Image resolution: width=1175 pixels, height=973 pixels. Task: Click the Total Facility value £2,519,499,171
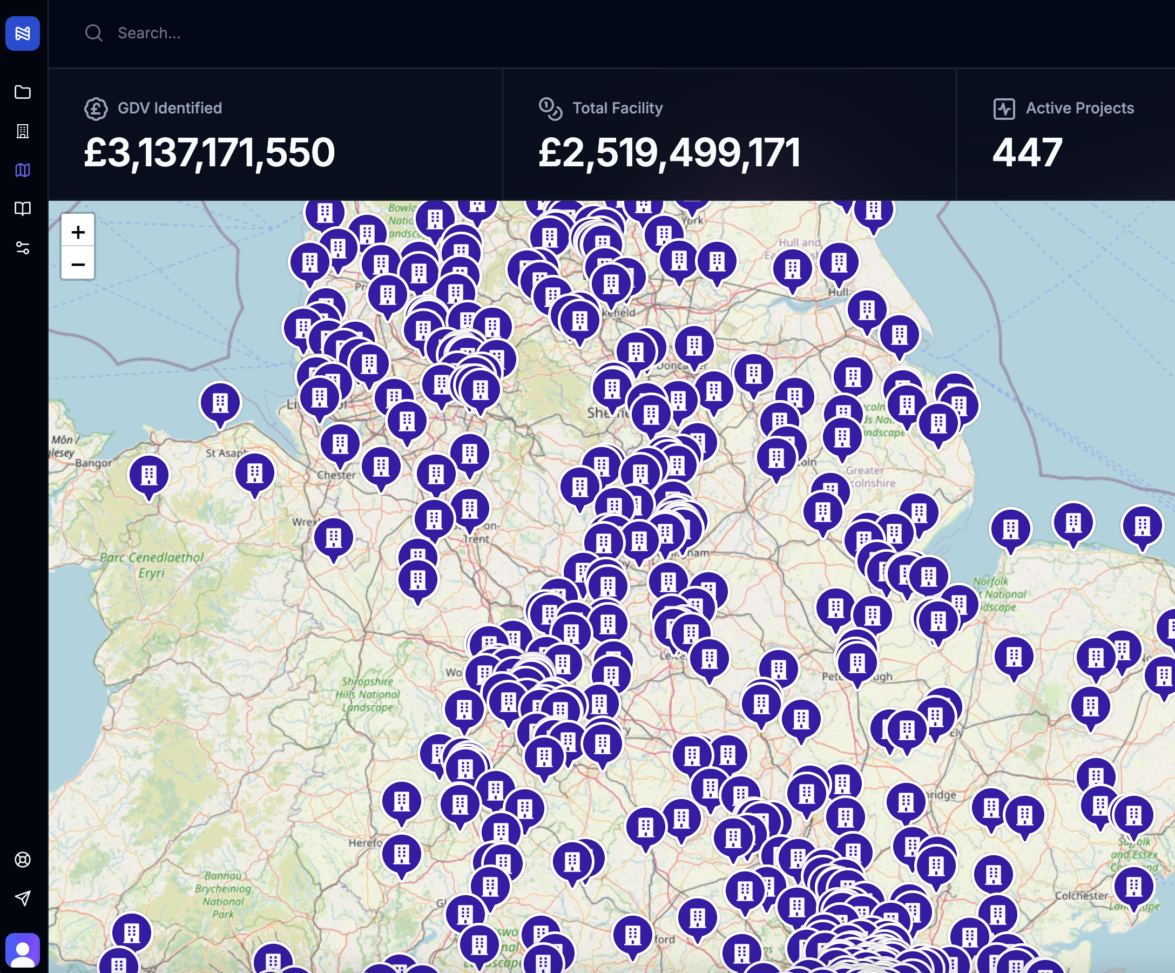(669, 153)
